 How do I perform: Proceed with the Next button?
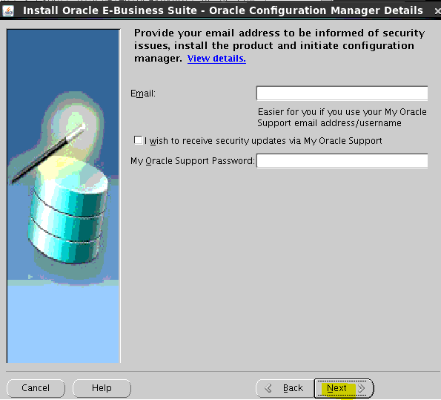344,388
